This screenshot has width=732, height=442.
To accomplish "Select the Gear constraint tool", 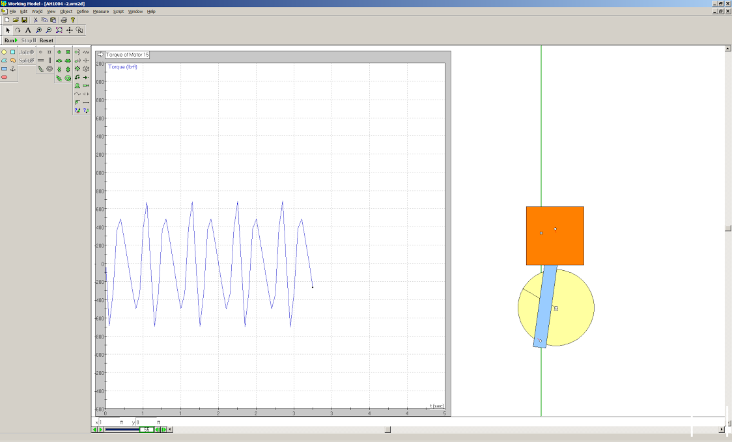I will (77, 69).
